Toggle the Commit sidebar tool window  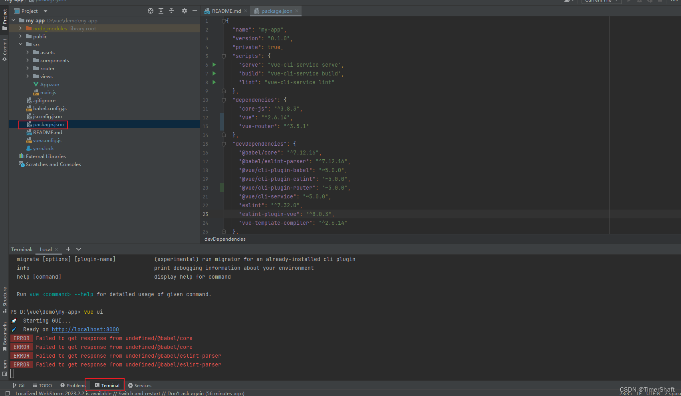click(5, 50)
